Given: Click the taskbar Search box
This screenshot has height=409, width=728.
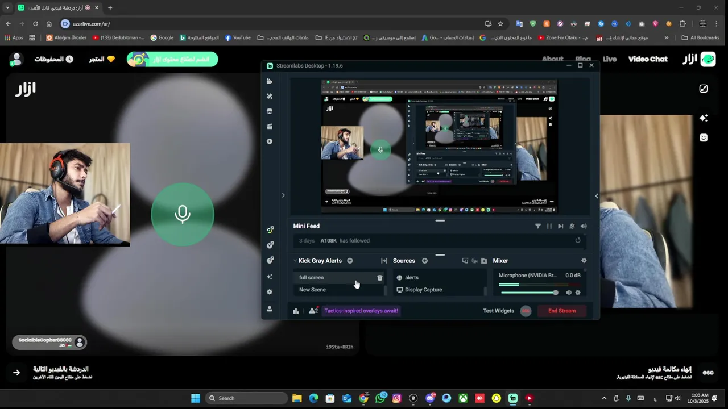Looking at the screenshot, I should pos(246,398).
